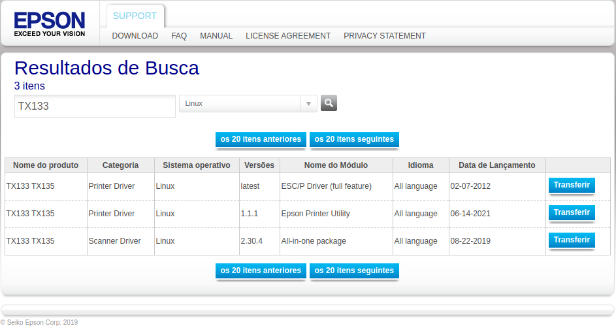Open the DOWNLOAD menu item
This screenshot has width=616, height=328.
135,36
